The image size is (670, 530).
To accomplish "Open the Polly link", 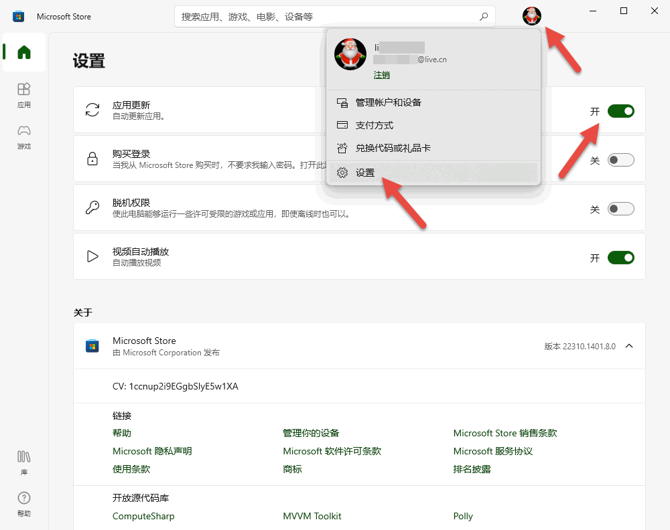I will (x=463, y=516).
